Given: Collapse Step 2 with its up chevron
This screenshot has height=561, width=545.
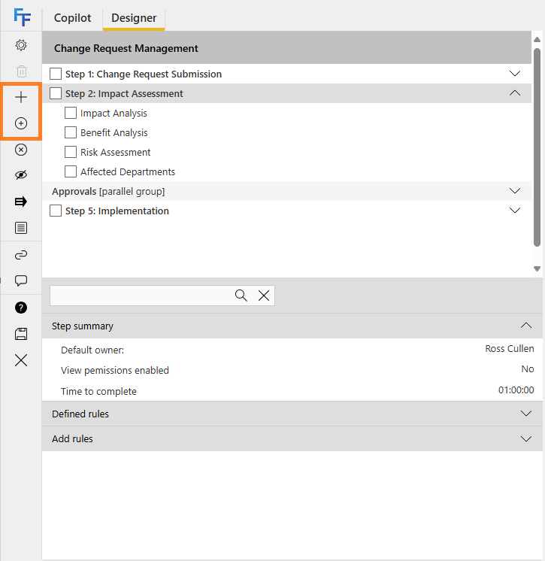Looking at the screenshot, I should point(515,93).
